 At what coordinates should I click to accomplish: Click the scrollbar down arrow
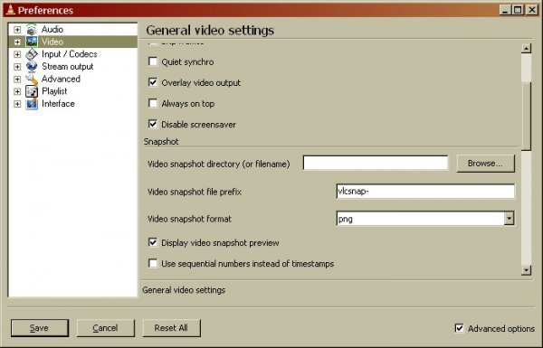point(526,270)
